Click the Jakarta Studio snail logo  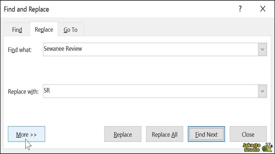(267, 147)
